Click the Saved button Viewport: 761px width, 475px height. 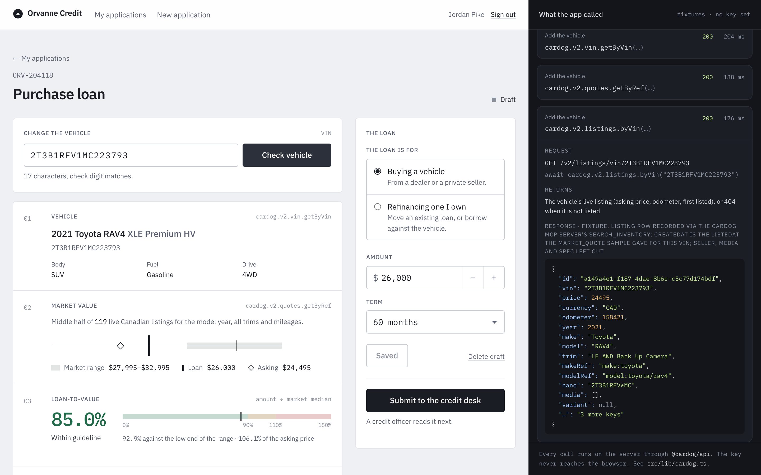tap(387, 356)
